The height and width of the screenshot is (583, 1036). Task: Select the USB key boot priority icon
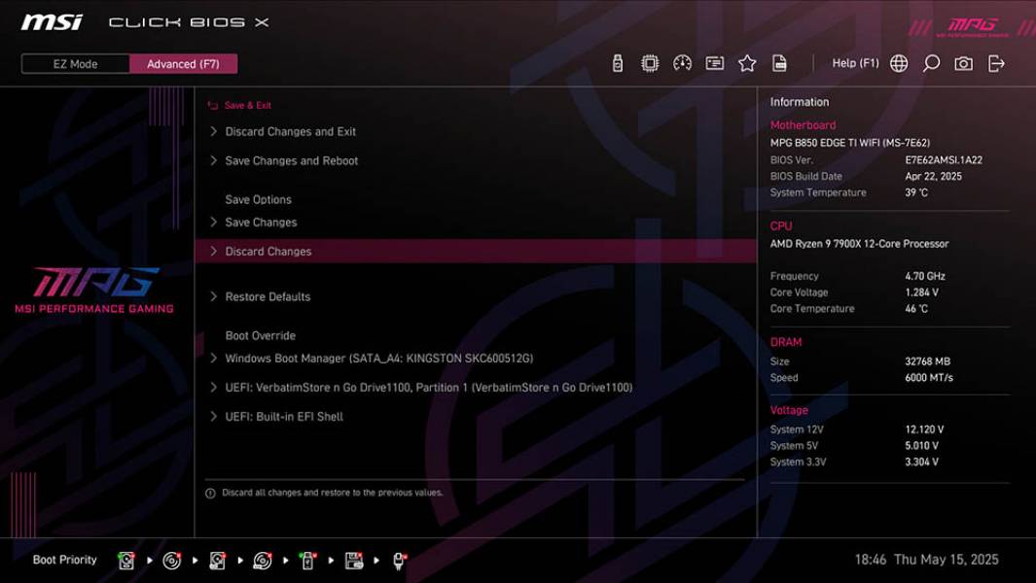(308, 561)
